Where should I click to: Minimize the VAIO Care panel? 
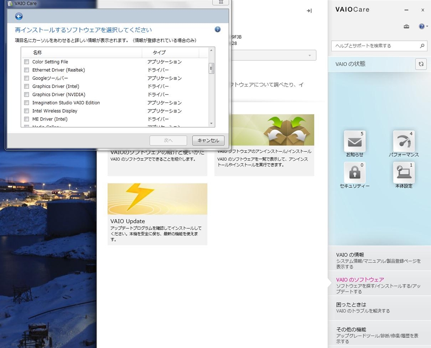(x=406, y=10)
